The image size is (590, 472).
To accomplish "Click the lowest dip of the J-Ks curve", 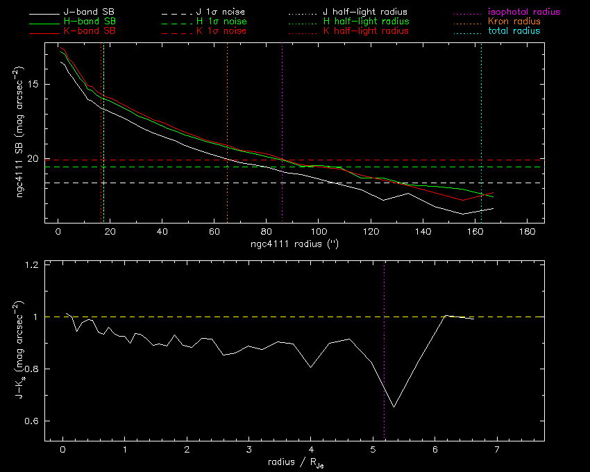I will [x=394, y=407].
